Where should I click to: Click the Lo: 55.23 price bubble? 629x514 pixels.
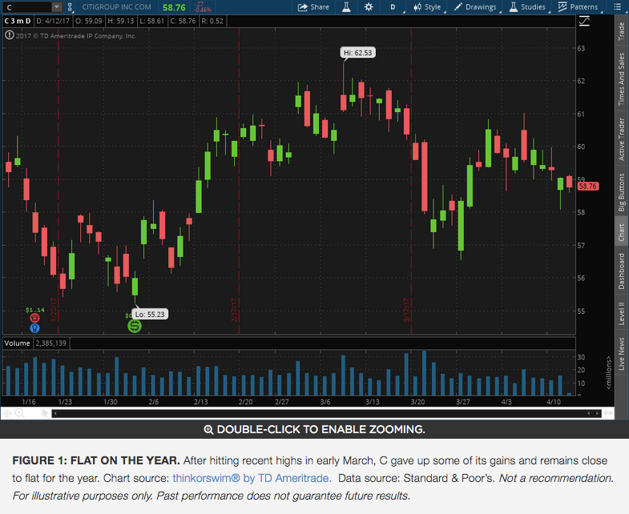[x=150, y=314]
